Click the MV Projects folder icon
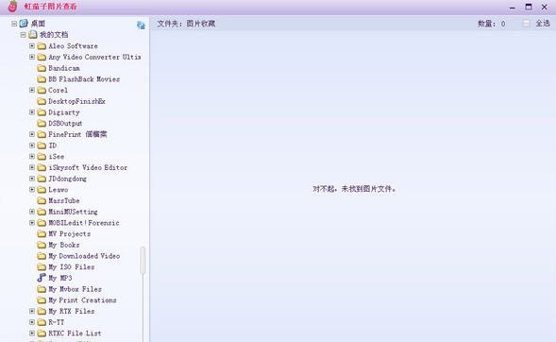556x342 pixels. 42,233
